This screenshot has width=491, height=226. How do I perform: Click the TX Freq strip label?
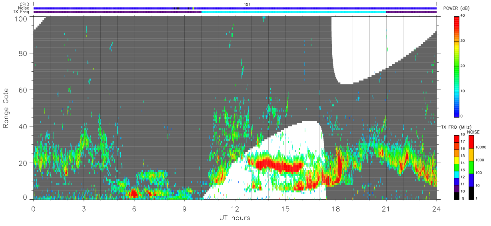pos(22,12)
